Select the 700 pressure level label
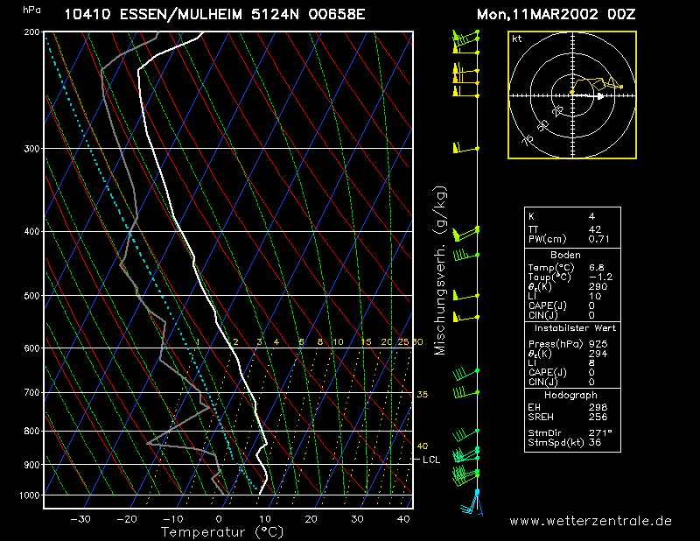 coord(32,393)
